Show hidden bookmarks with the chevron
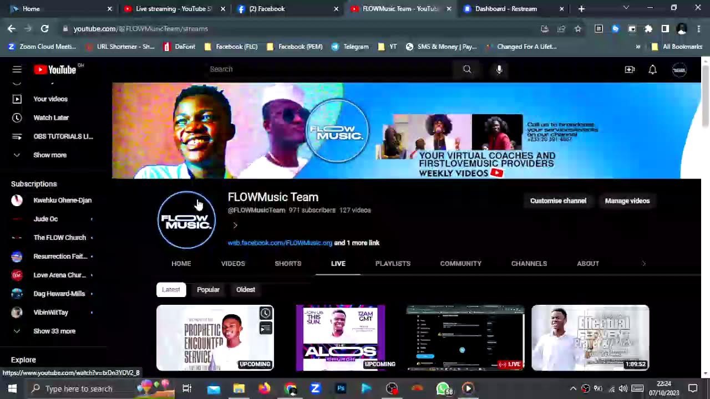 point(638,47)
